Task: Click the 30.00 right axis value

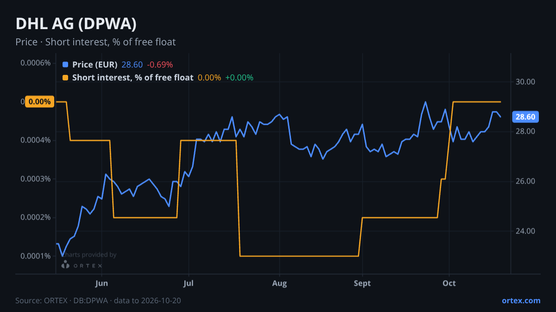Action: point(525,82)
